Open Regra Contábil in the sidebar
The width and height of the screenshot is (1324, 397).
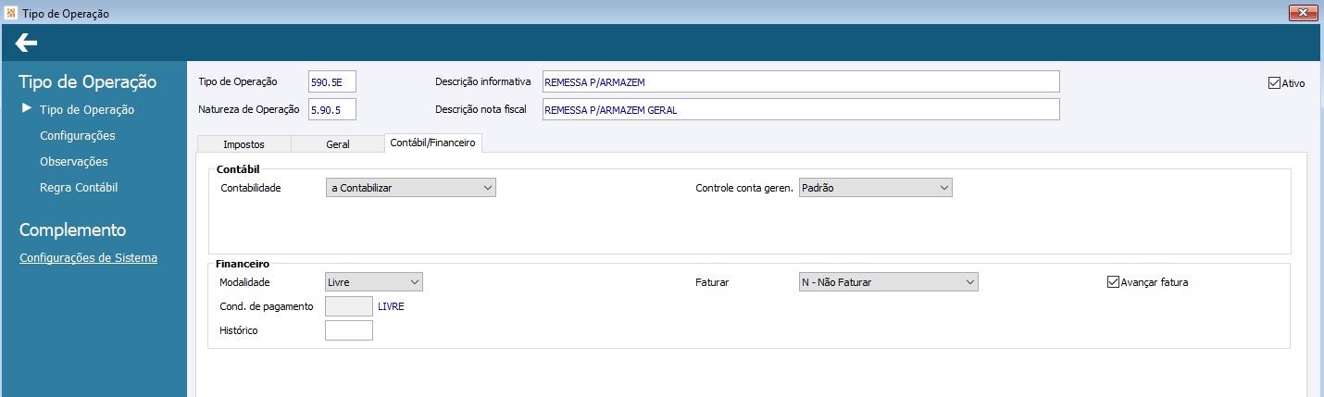tap(79, 187)
